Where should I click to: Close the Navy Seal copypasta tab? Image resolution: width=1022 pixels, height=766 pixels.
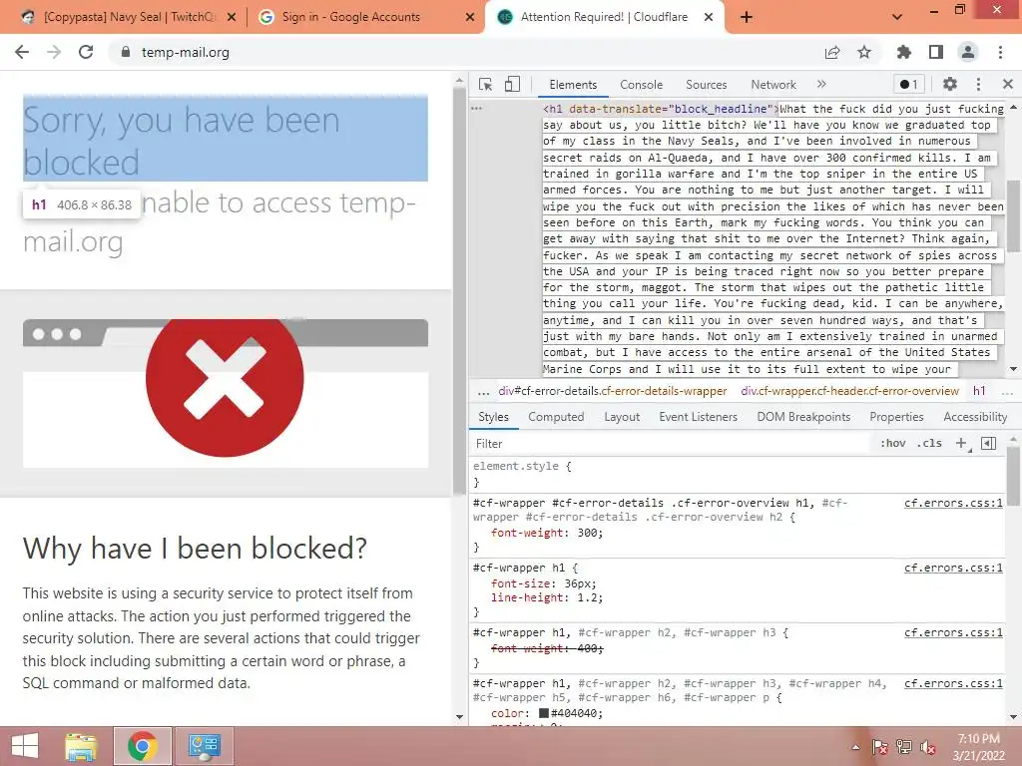point(232,17)
